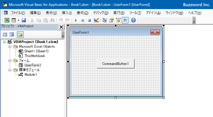Select Sheet1 (Sheet1) in project tree
This screenshot has width=213, height=117.
click(x=36, y=51)
